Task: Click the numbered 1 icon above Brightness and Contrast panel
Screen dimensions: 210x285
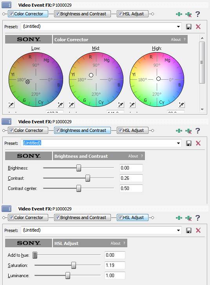Action: pos(7,122)
